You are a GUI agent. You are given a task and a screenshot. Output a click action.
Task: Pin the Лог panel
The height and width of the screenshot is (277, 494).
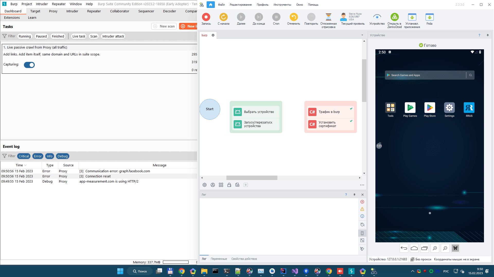354,195
